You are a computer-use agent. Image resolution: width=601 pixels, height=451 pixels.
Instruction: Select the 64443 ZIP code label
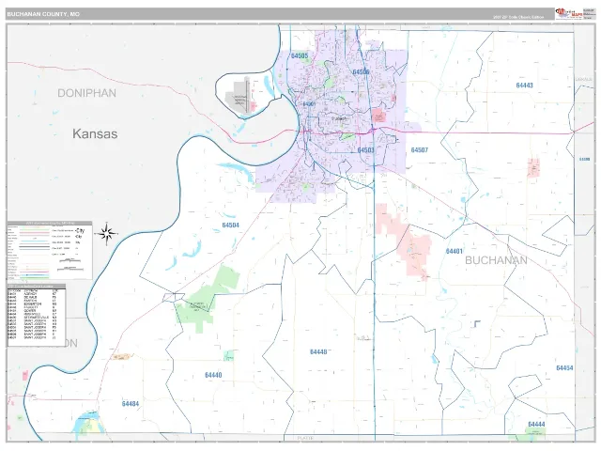tap(524, 86)
